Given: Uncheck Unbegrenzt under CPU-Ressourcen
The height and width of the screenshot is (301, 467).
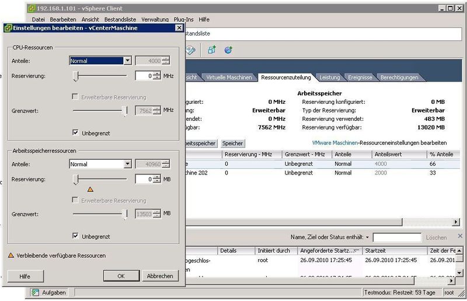Looking at the screenshot, I should pyautogui.click(x=76, y=133).
